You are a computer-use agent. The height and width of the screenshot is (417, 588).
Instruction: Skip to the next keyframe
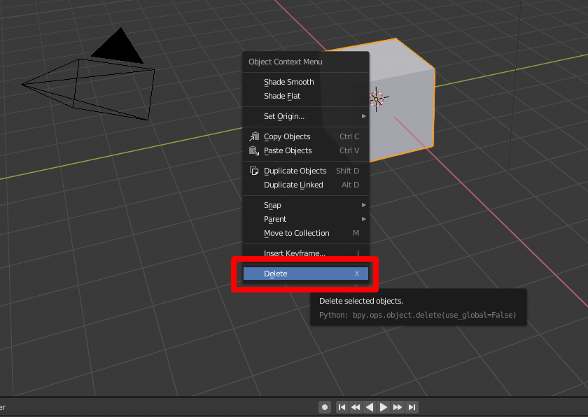tap(398, 407)
